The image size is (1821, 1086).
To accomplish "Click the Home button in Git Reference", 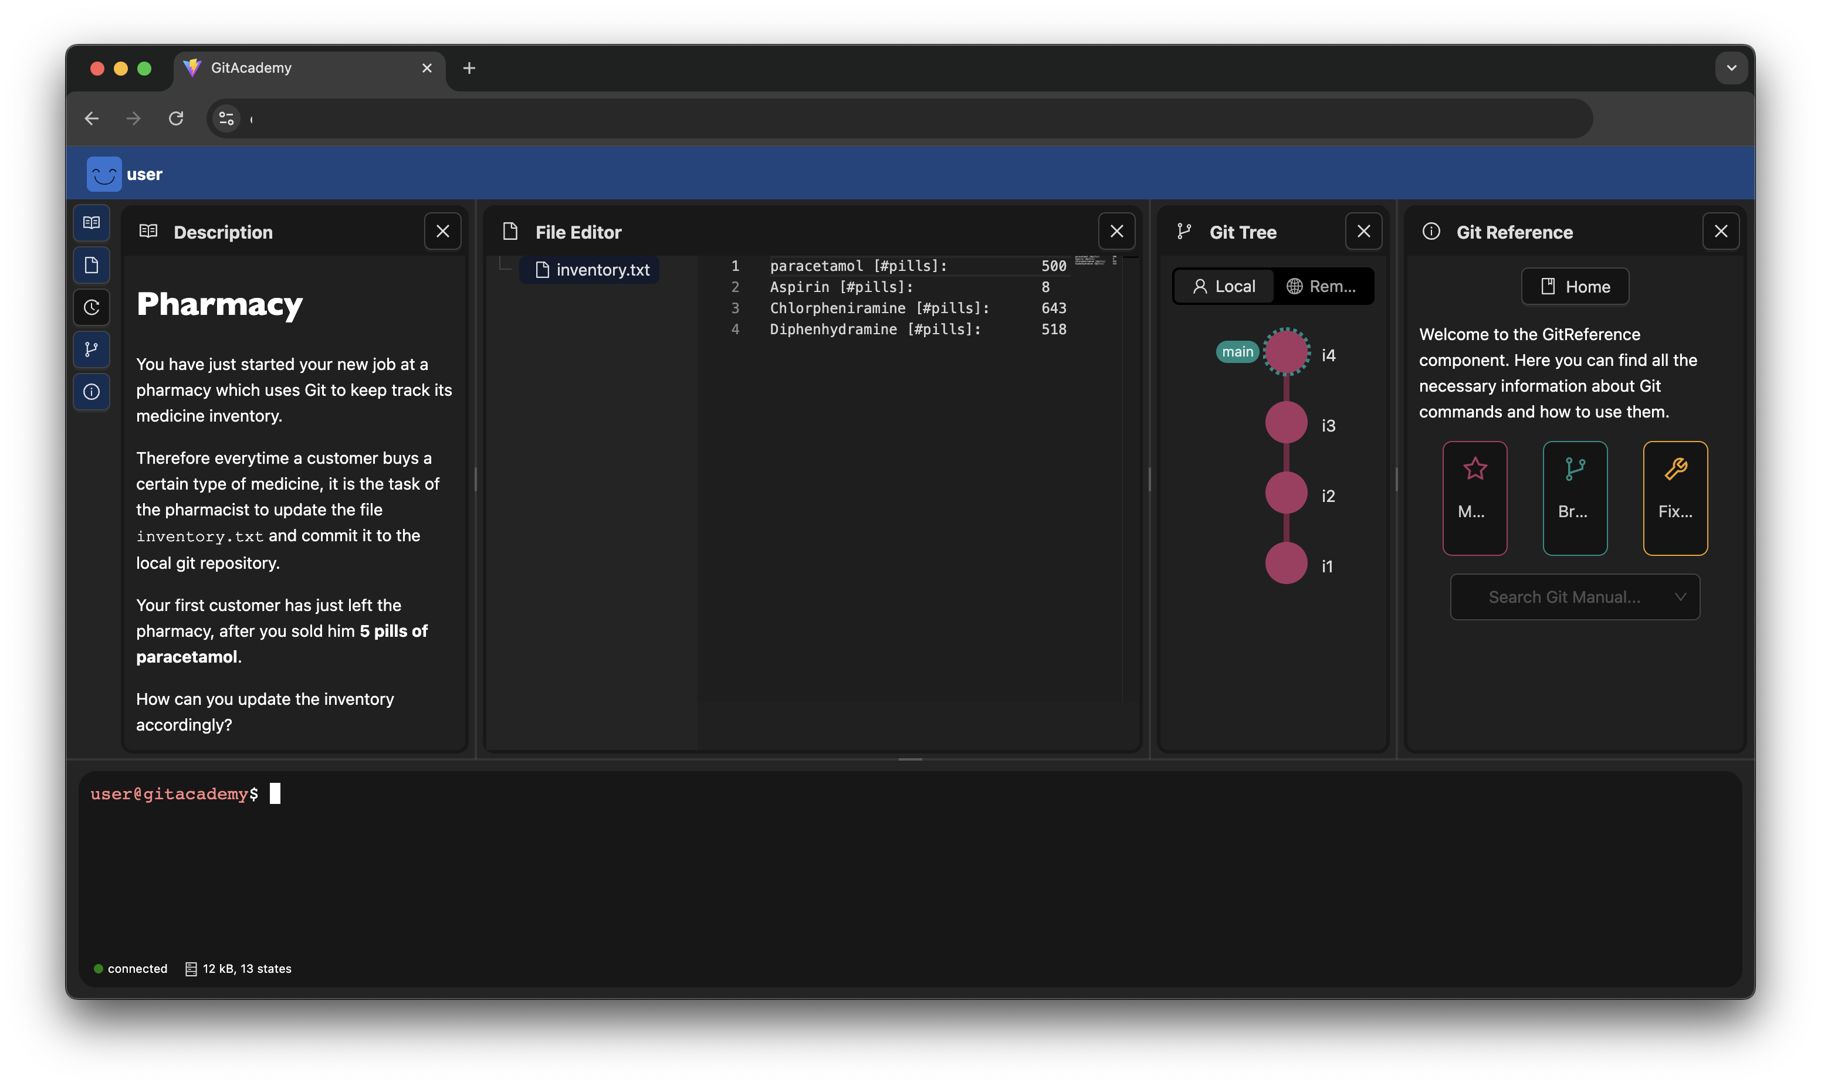I will pos(1575,286).
